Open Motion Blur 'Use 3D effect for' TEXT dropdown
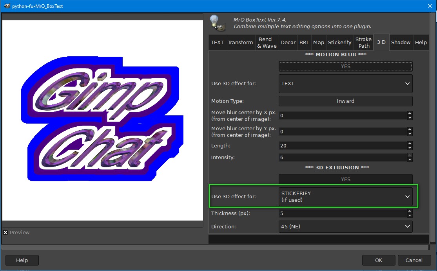 pyautogui.click(x=346, y=83)
